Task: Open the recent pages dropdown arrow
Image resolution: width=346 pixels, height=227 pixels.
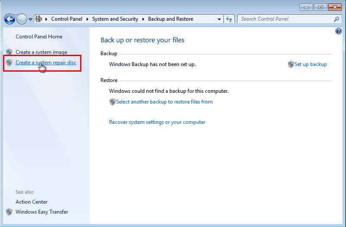Action: (x=31, y=19)
